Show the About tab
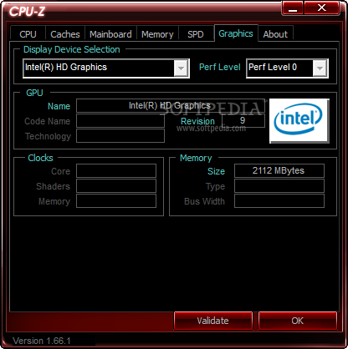348x349 pixels. (275, 34)
